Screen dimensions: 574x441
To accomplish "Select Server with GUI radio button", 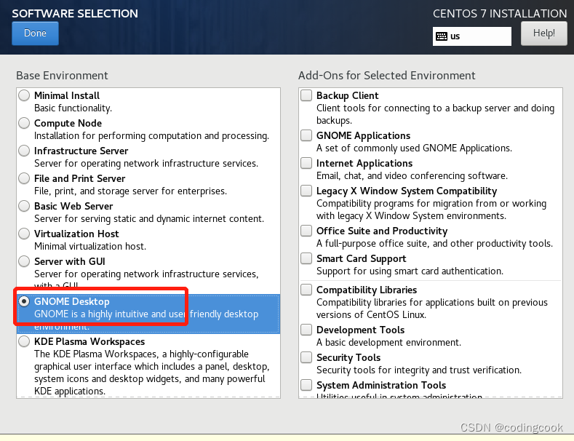I will click(x=24, y=261).
